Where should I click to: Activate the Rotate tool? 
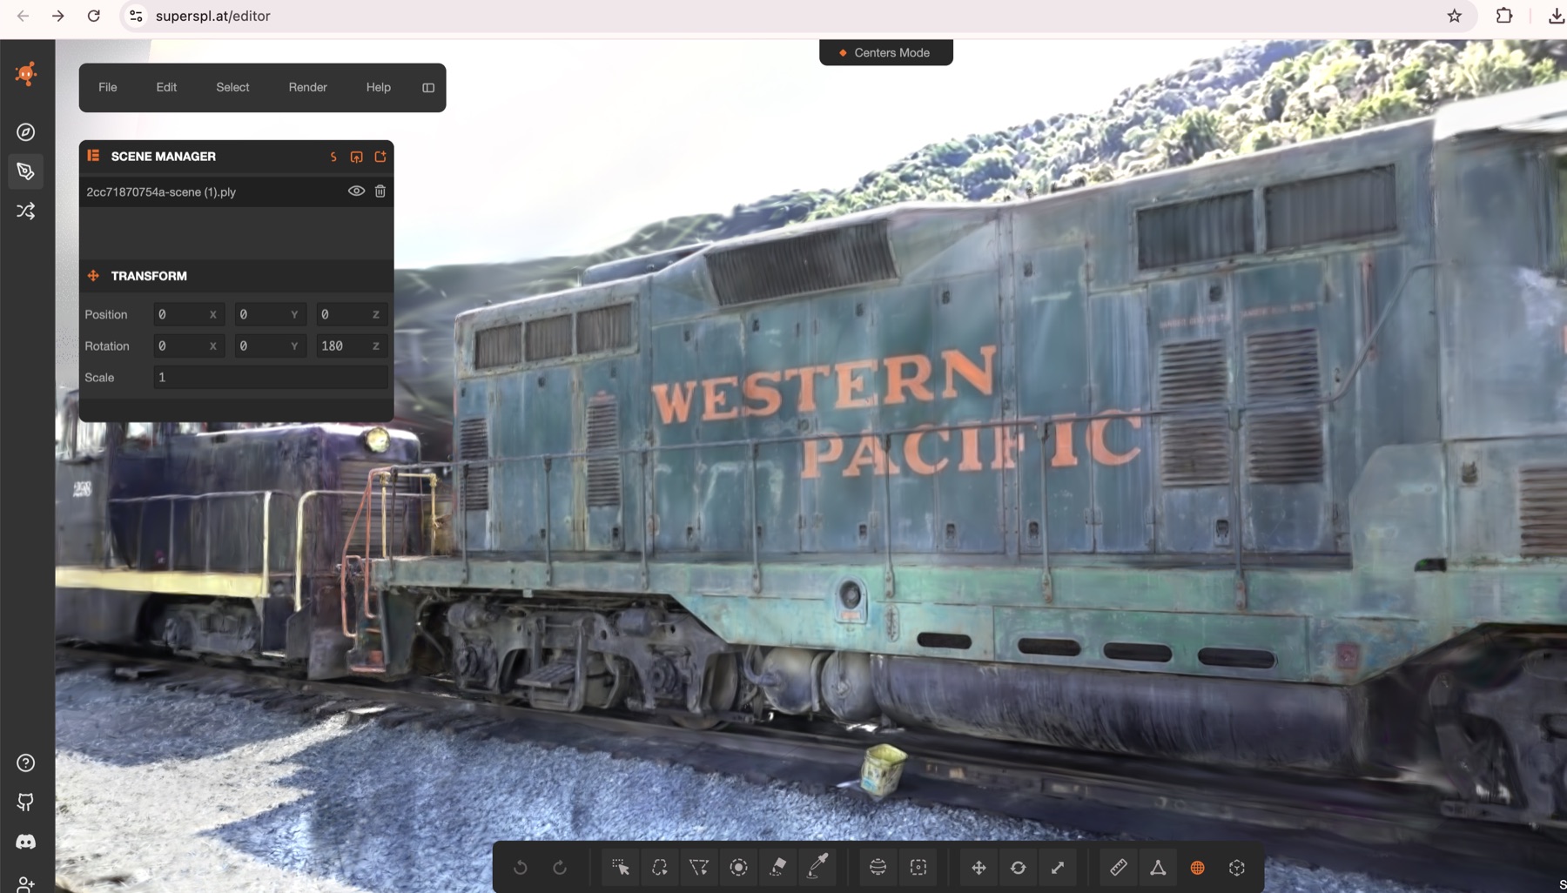[x=1019, y=868]
